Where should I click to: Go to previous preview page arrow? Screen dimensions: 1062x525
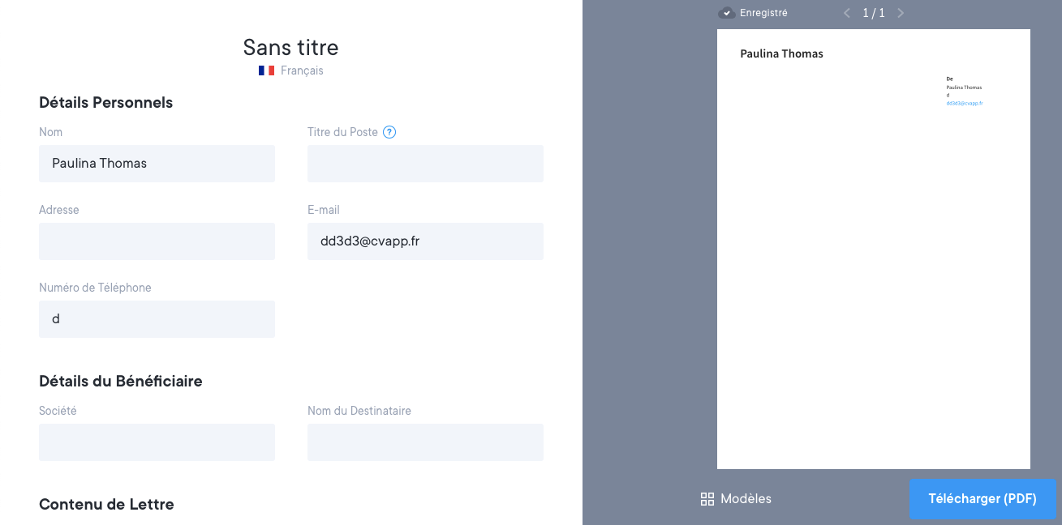847,13
